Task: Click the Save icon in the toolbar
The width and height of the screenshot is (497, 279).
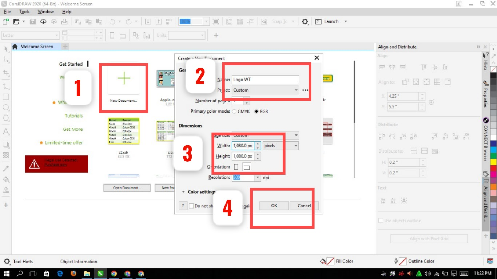Action: tap(33, 21)
